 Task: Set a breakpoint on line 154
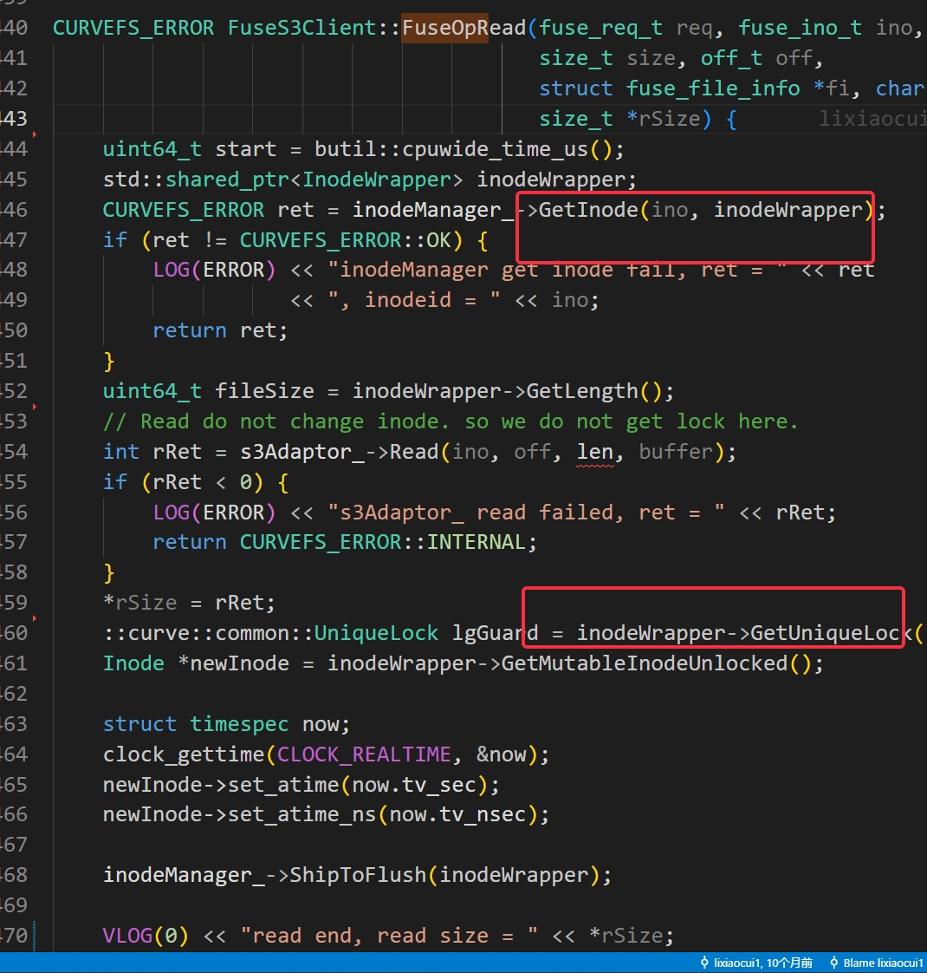9,451
